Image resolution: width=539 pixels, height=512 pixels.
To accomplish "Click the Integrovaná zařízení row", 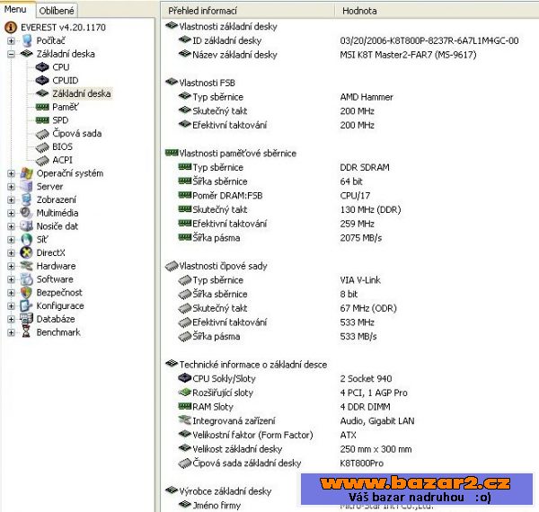I will point(296,420).
